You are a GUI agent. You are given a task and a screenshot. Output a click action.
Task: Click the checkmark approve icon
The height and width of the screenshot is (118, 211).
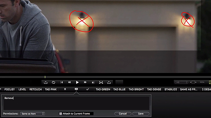pos(88,89)
